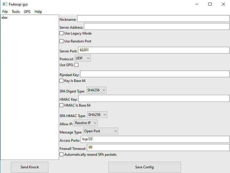The image size is (230, 173).
Task: Click the Server Address input field
Action: (157, 26)
